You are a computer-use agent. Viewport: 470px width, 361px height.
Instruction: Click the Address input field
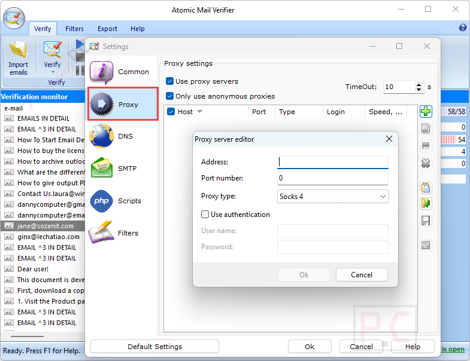pyautogui.click(x=333, y=162)
